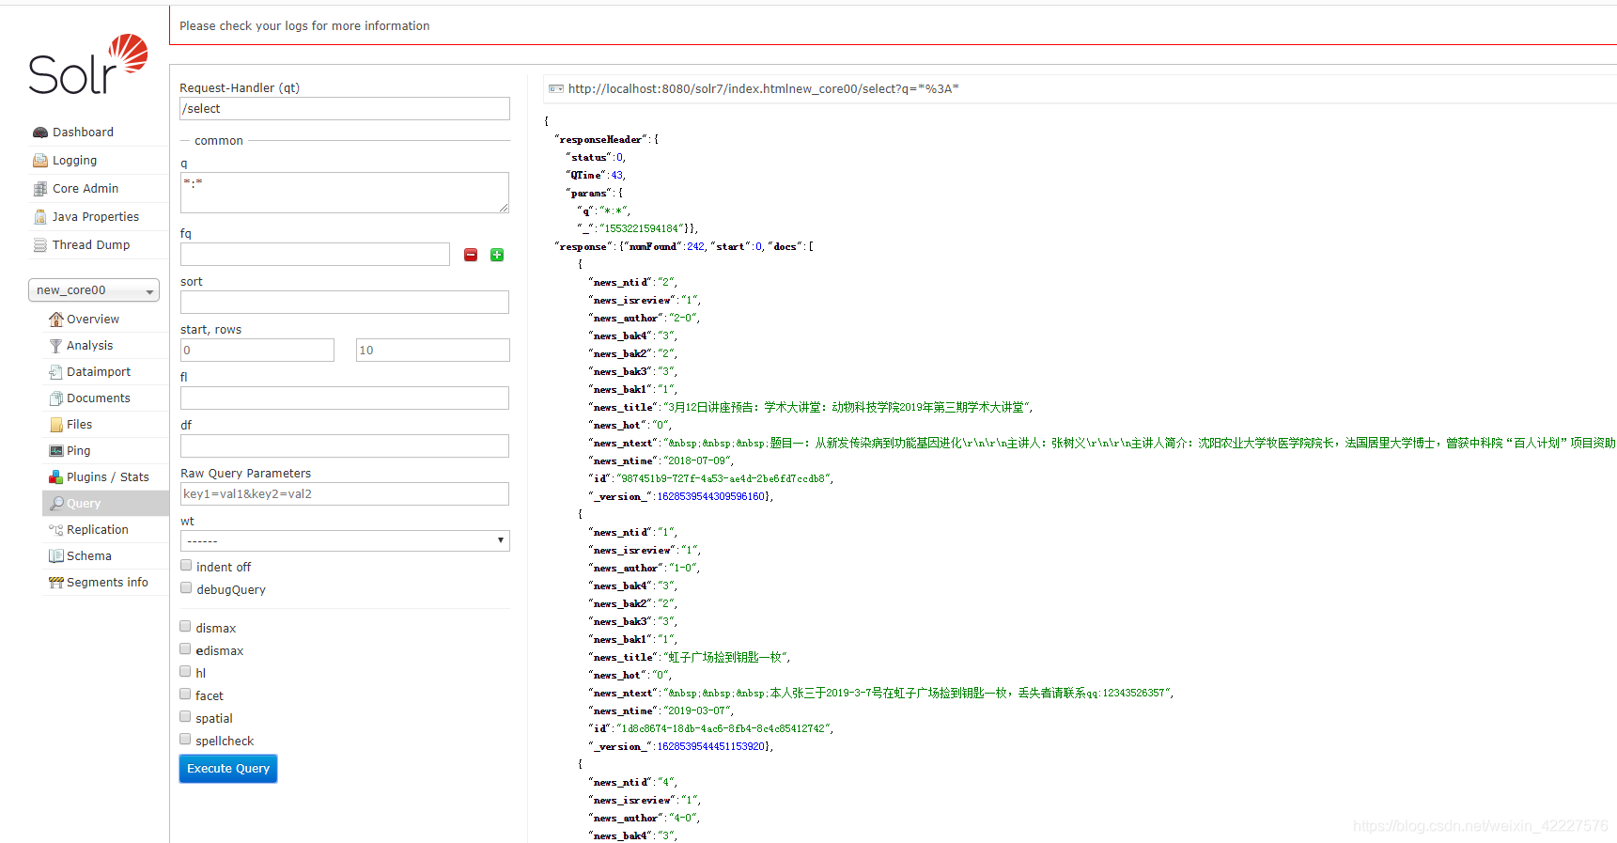The height and width of the screenshot is (843, 1617).
Task: Click the link icon beside request URL
Action: pos(556,89)
